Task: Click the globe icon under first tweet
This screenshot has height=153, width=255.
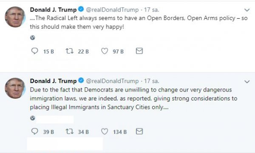Action: click(x=33, y=38)
